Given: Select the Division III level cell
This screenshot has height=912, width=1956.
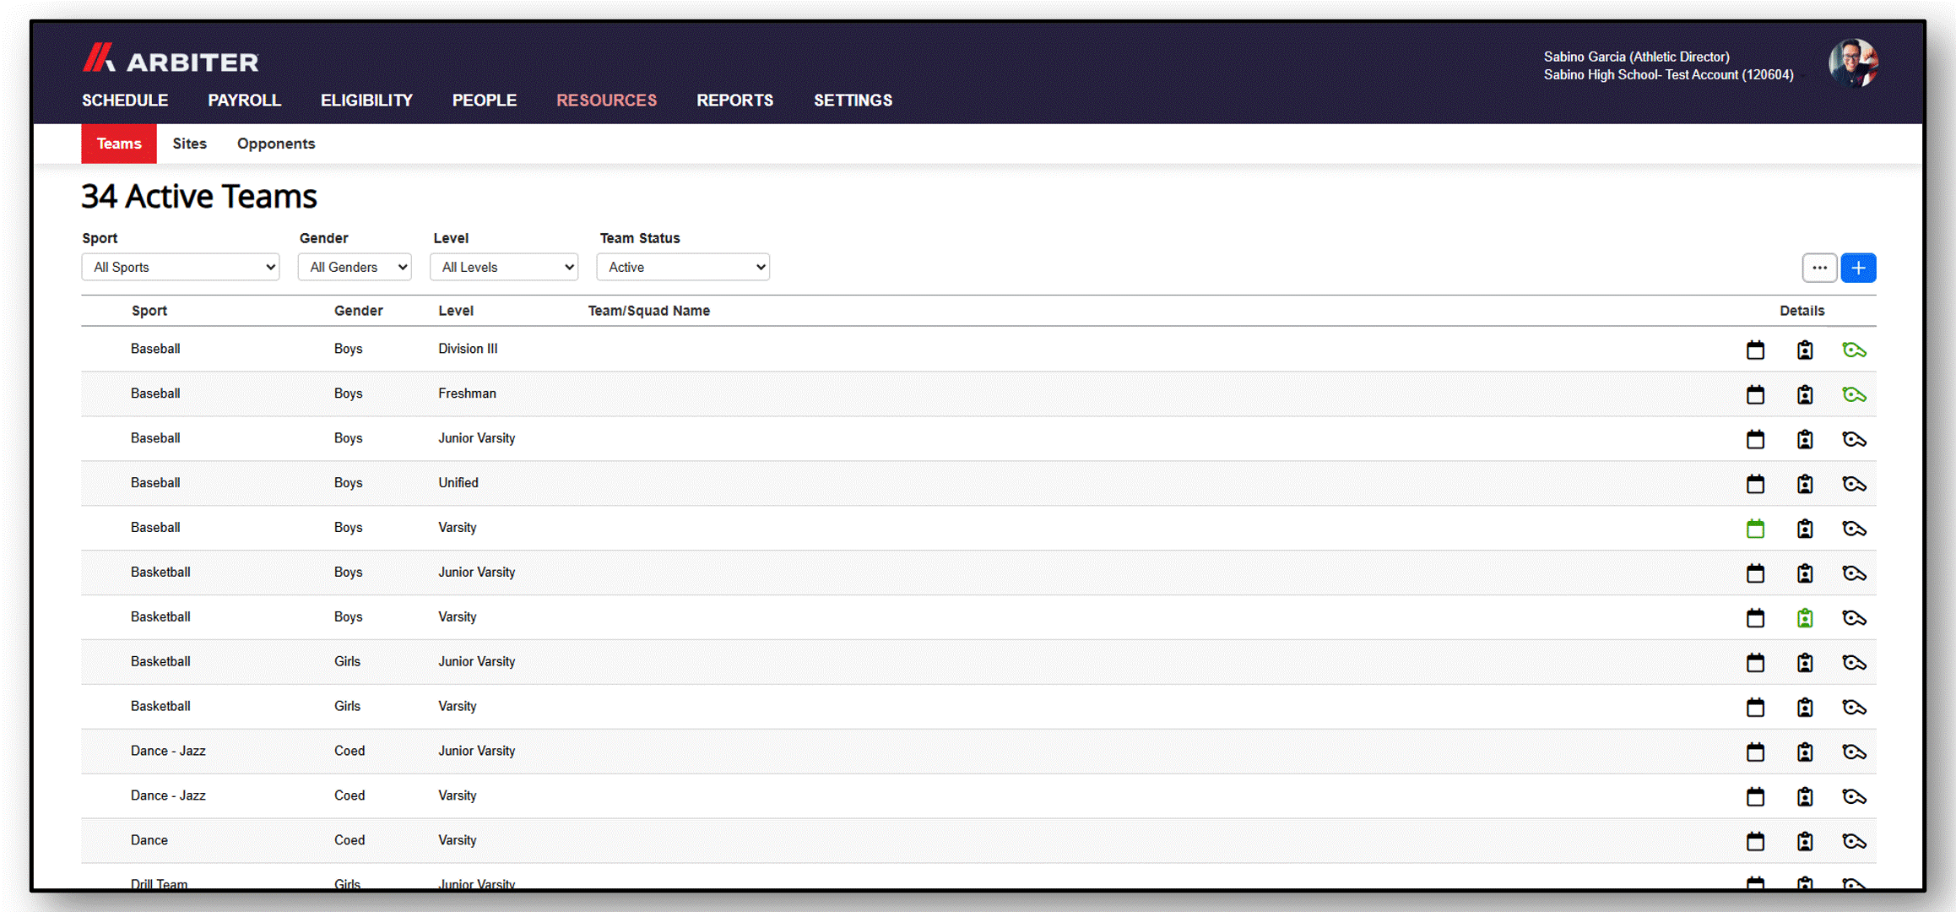Looking at the screenshot, I should point(468,349).
